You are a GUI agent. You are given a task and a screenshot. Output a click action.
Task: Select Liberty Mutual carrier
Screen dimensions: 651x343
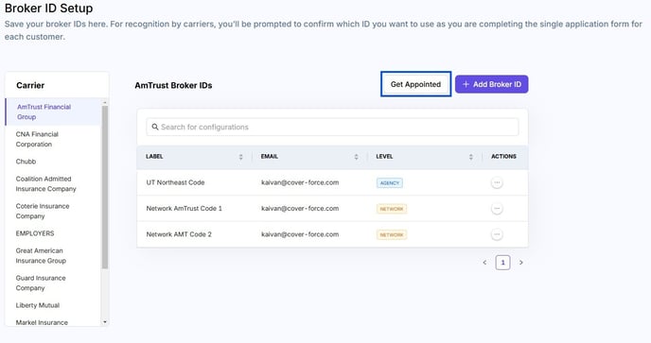[x=53, y=305]
